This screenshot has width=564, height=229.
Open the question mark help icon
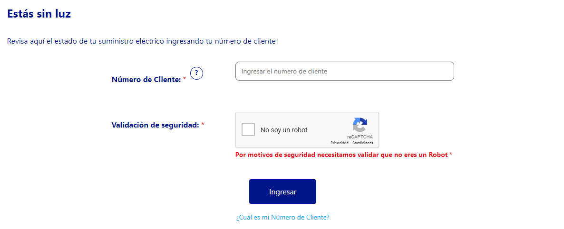[196, 73]
